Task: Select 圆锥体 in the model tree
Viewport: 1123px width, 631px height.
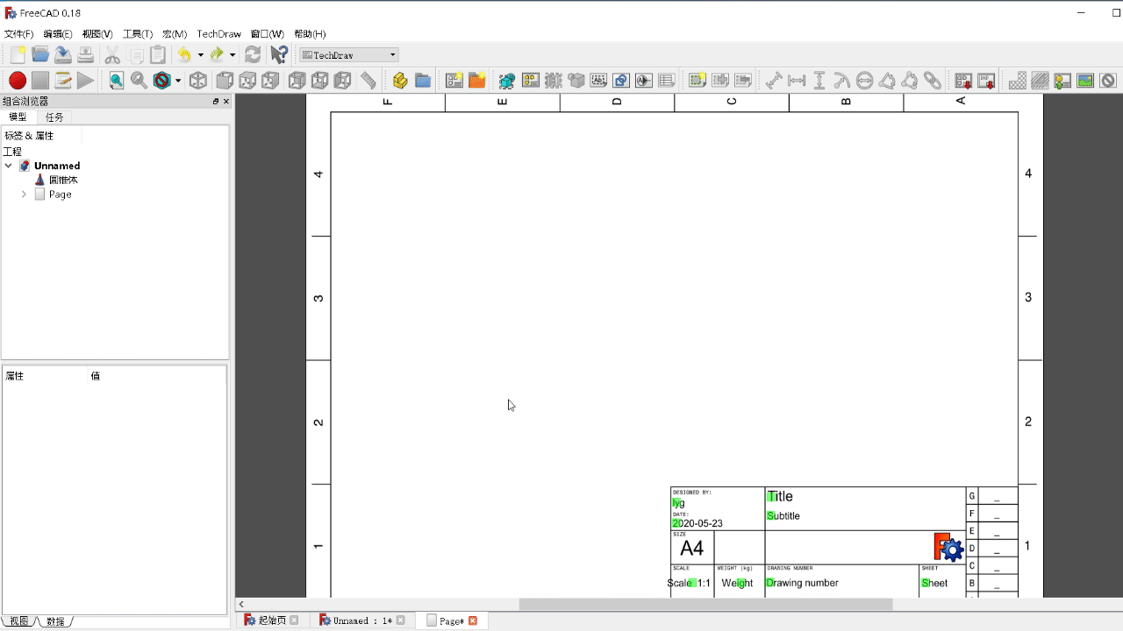Action: click(x=63, y=180)
